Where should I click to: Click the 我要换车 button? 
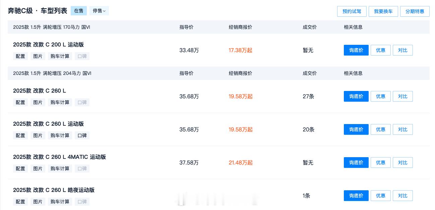(x=383, y=11)
